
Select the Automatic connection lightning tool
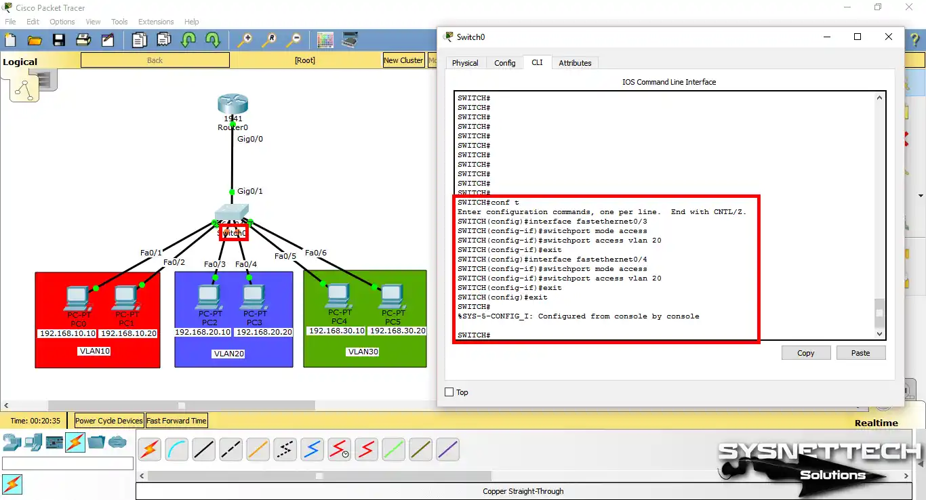pyautogui.click(x=149, y=449)
